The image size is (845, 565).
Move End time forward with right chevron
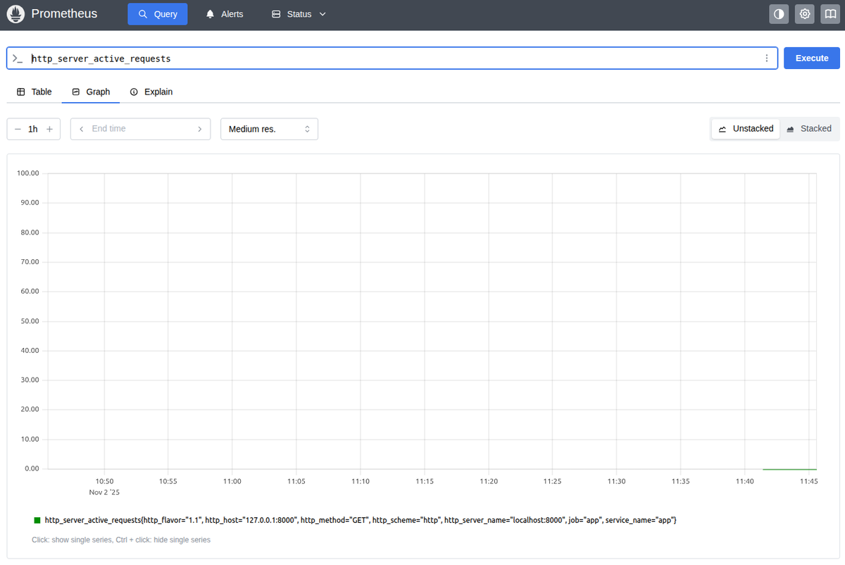coord(199,129)
